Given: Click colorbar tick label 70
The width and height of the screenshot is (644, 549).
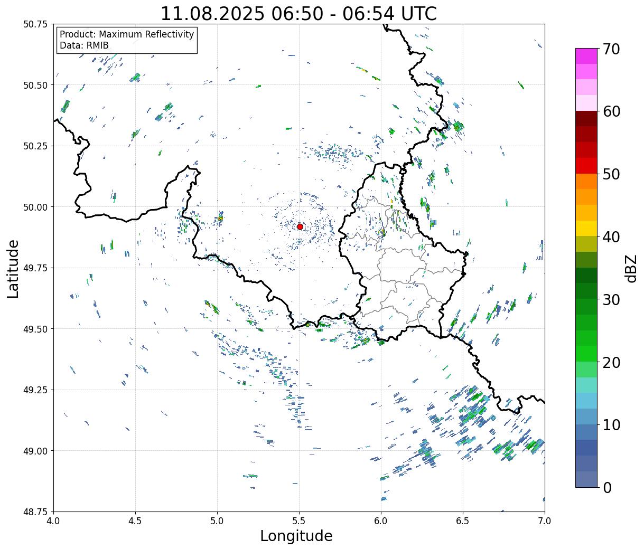Looking at the screenshot, I should [611, 49].
